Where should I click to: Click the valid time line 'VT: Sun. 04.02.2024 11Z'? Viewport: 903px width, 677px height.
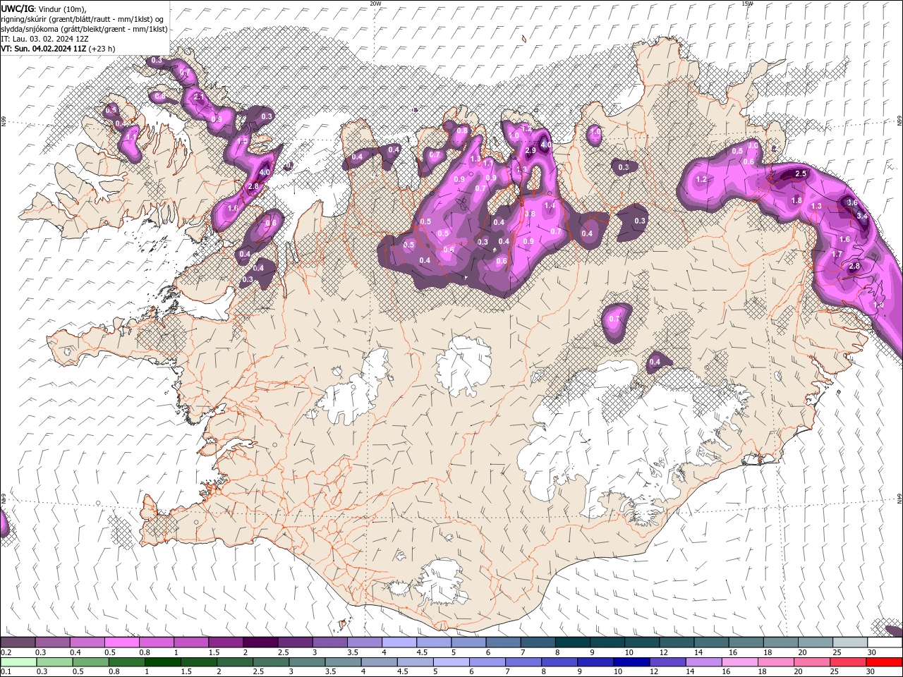point(44,49)
